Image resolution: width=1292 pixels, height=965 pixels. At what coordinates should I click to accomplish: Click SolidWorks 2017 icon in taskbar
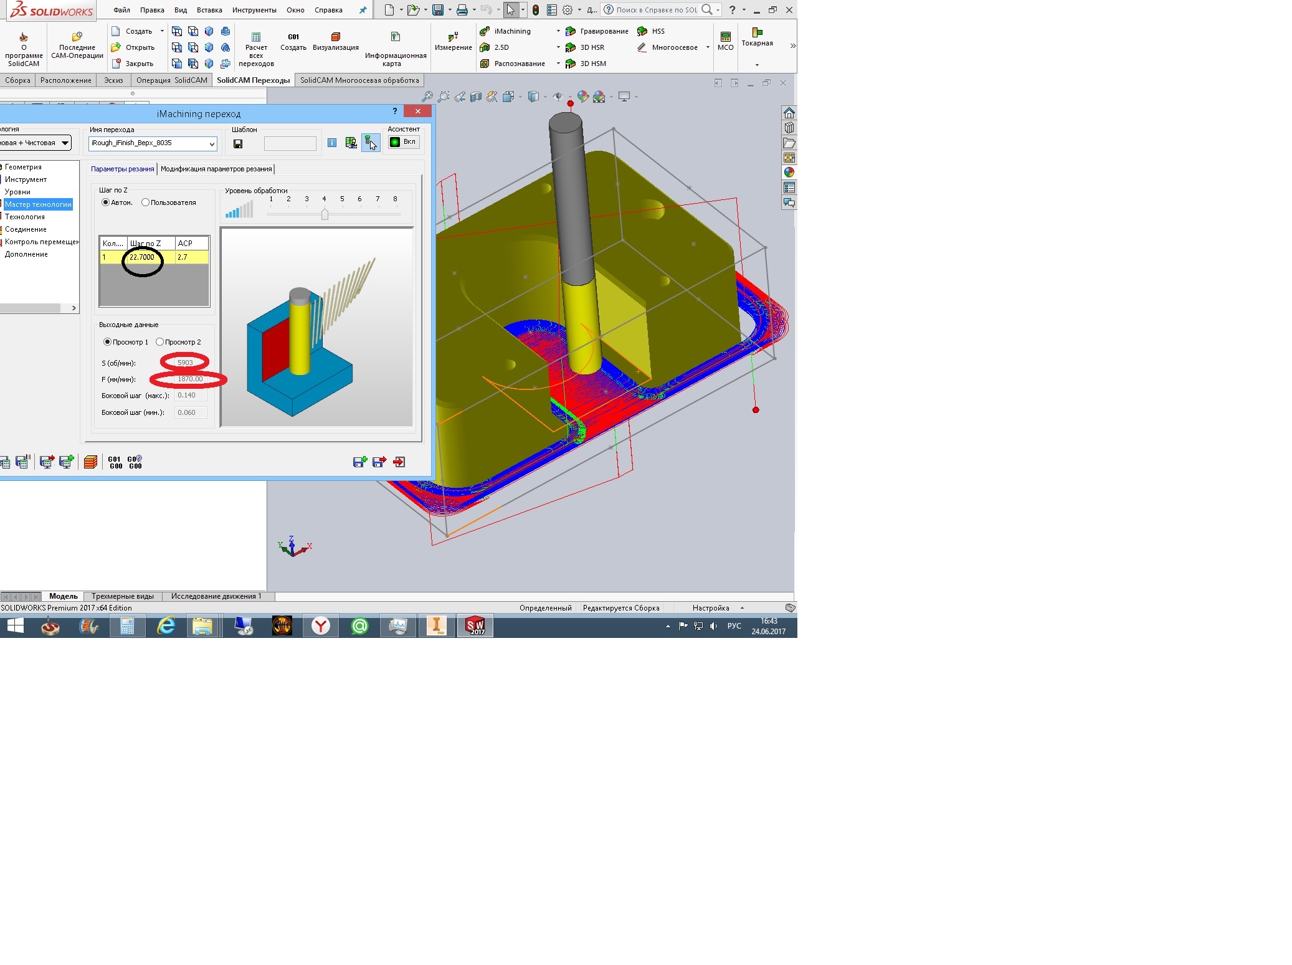(x=475, y=625)
